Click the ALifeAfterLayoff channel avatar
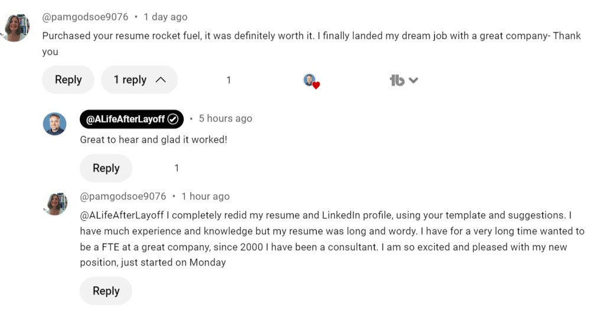Image resolution: width=602 pixels, height=314 pixels. [54, 124]
